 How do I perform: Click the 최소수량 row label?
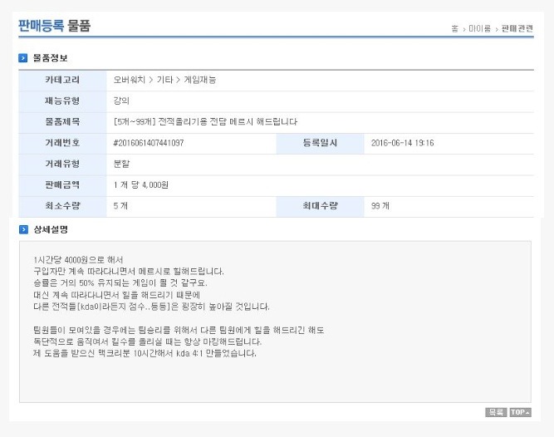tap(62, 206)
